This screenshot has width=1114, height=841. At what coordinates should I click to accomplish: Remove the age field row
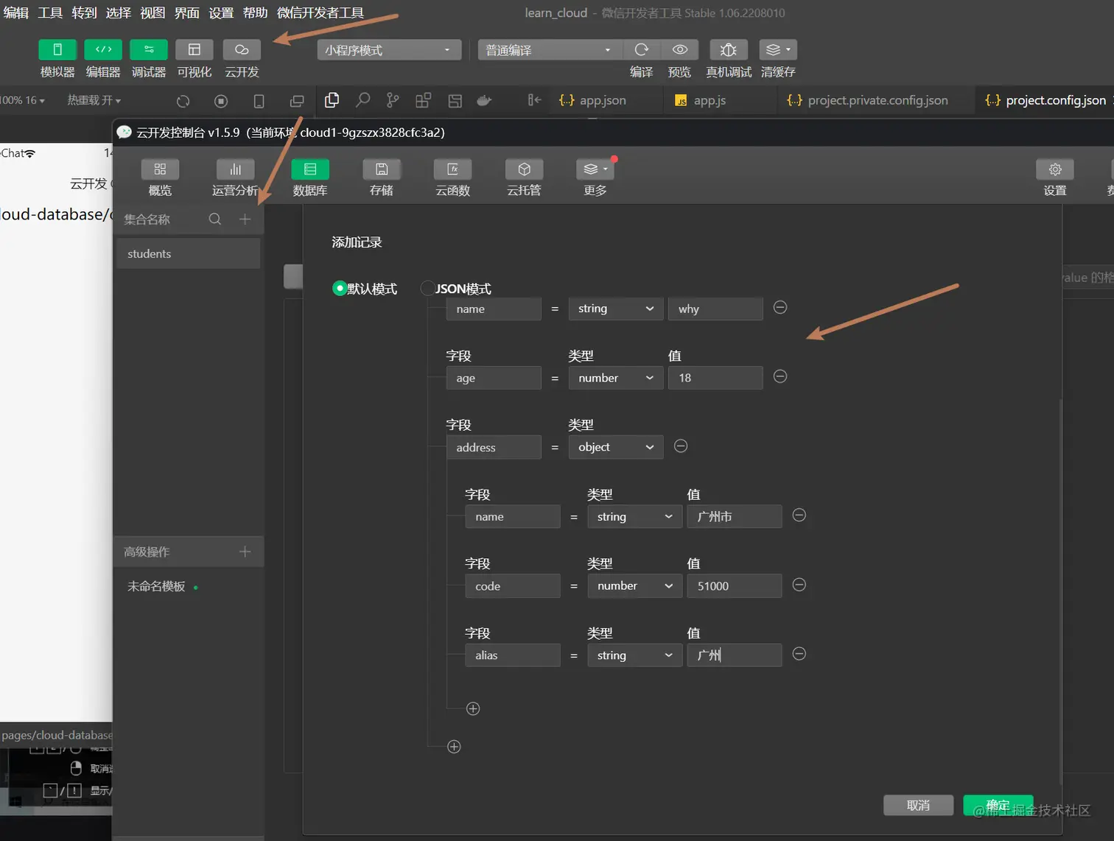click(780, 376)
